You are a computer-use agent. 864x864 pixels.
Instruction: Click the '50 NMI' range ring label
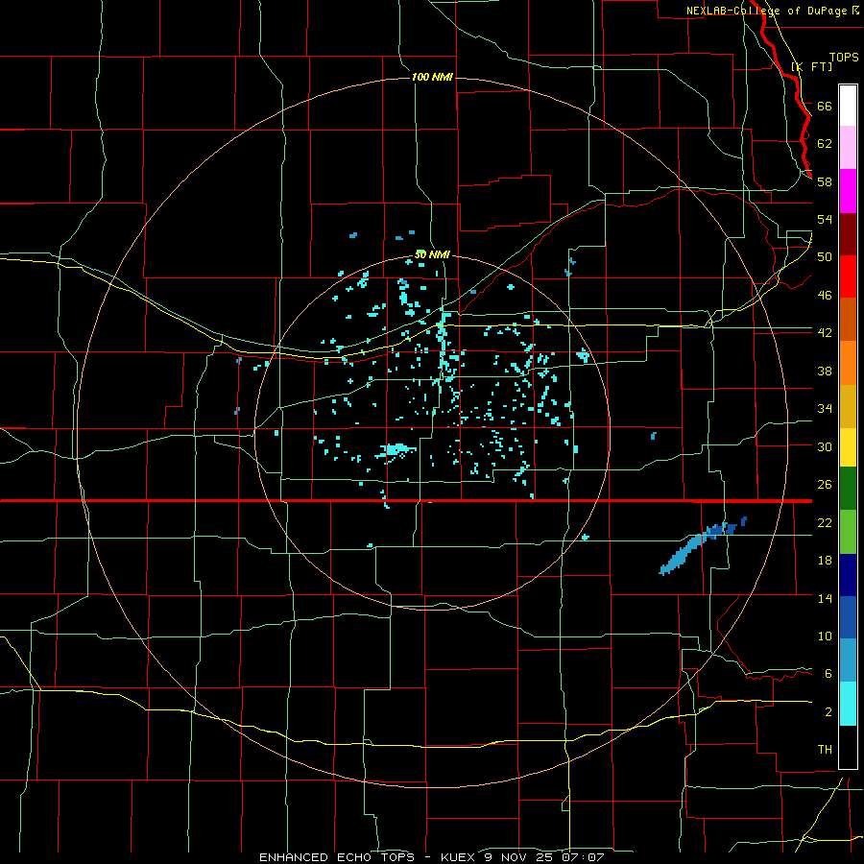pos(432,254)
